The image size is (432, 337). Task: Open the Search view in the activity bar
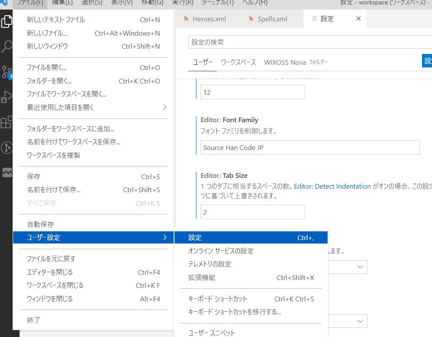7,46
